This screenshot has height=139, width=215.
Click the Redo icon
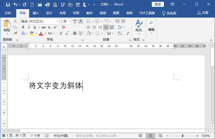25,5
